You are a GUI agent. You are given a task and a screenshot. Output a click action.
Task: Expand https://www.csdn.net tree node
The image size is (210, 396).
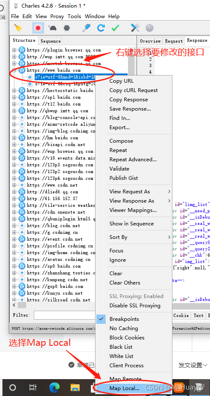click(14, 185)
